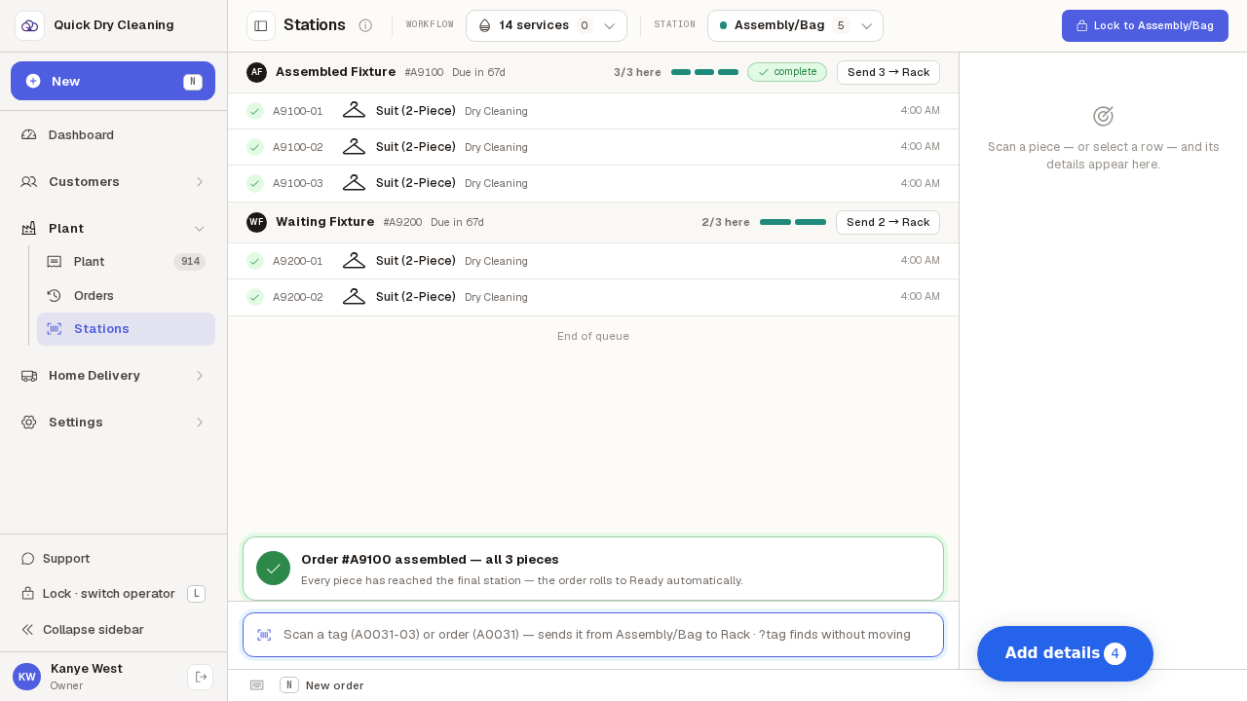
Task: Click the barcode scan icon in the input field
Action: 264,635
